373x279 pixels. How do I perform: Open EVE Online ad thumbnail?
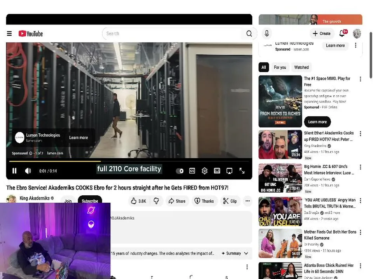(x=280, y=101)
